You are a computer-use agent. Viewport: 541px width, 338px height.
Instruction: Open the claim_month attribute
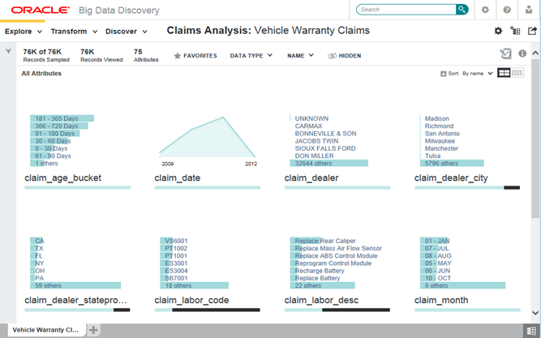pos(441,300)
